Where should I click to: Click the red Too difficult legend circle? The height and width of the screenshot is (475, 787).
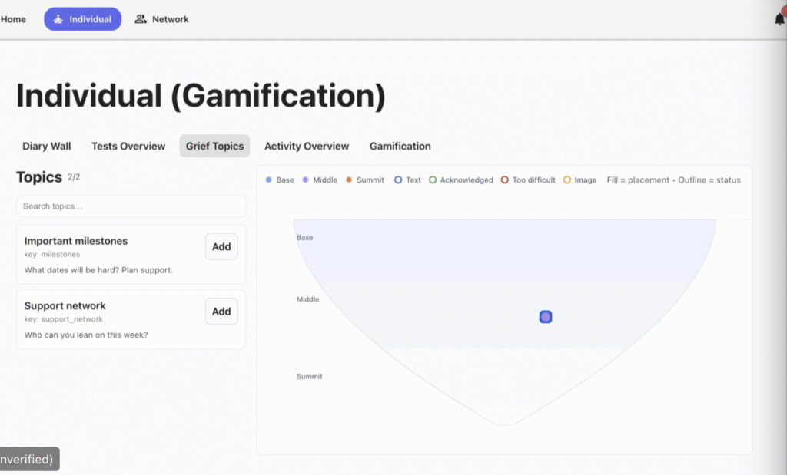click(x=505, y=180)
